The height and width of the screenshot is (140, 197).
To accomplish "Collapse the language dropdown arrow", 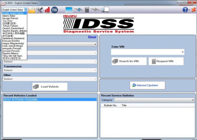I will coord(25,10).
